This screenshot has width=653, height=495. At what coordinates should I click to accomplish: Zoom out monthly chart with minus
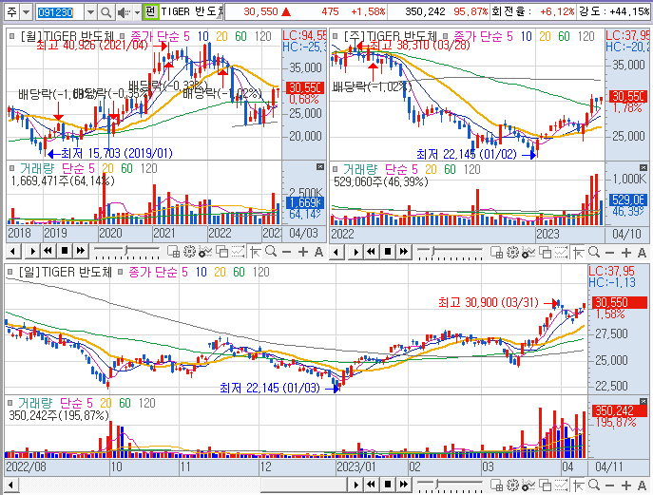point(286,252)
